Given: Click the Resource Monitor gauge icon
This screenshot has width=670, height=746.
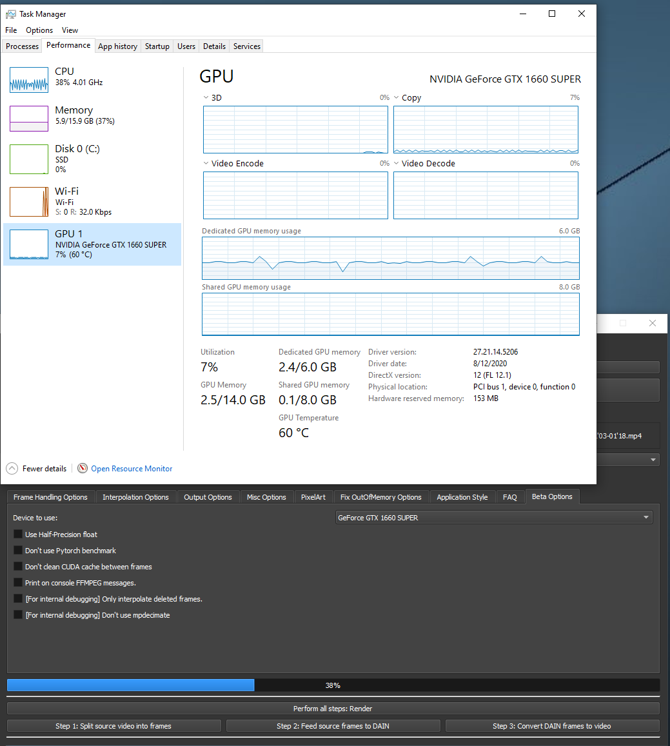Looking at the screenshot, I should click(83, 468).
